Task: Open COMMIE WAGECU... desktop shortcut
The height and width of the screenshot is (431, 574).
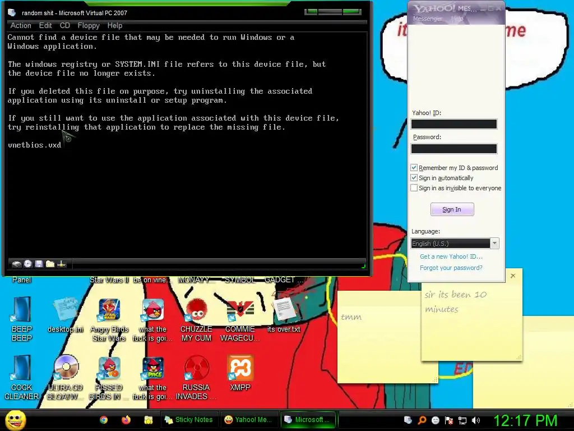Action: [x=240, y=319]
